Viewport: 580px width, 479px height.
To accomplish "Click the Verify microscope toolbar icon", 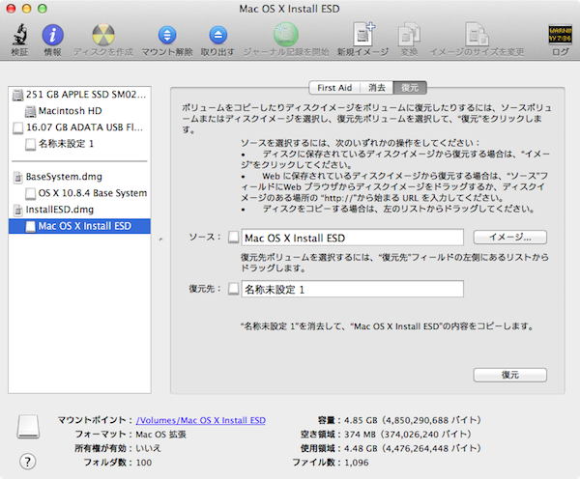I will click(20, 35).
